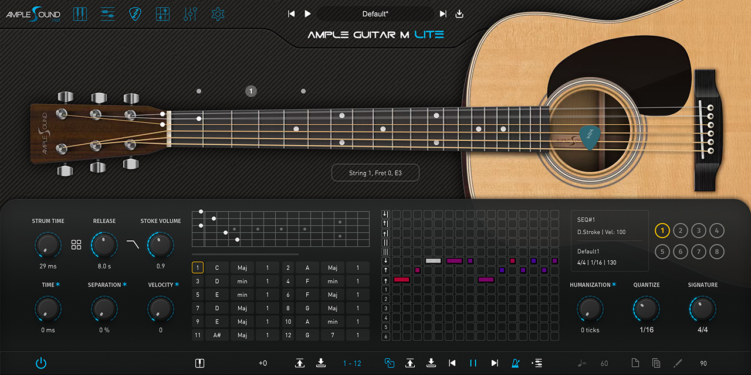
Task: Click the tempo note icon
Action: [x=582, y=363]
